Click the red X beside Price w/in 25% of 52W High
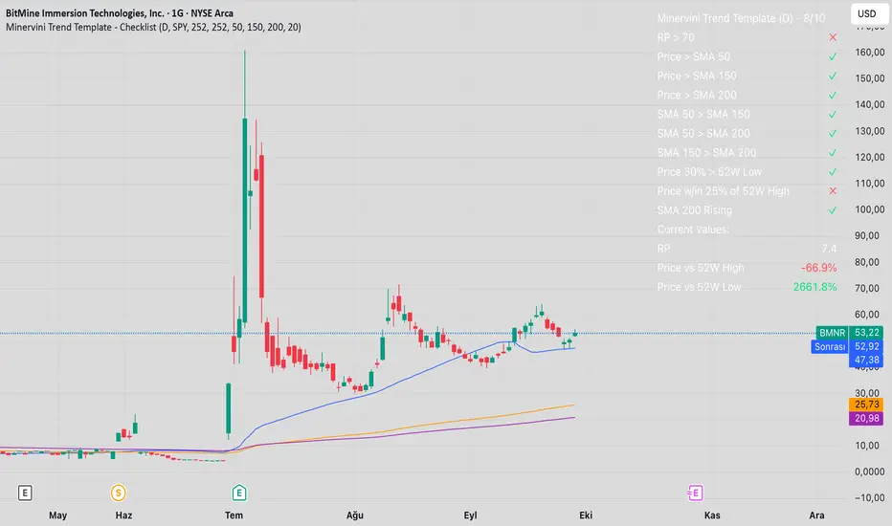This screenshot has height=526, width=892. click(832, 190)
